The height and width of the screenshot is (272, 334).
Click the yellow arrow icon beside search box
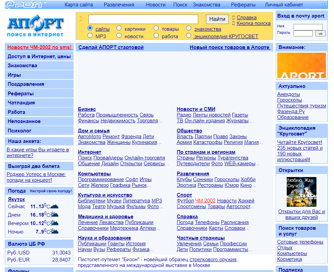pyautogui.click(x=81, y=19)
